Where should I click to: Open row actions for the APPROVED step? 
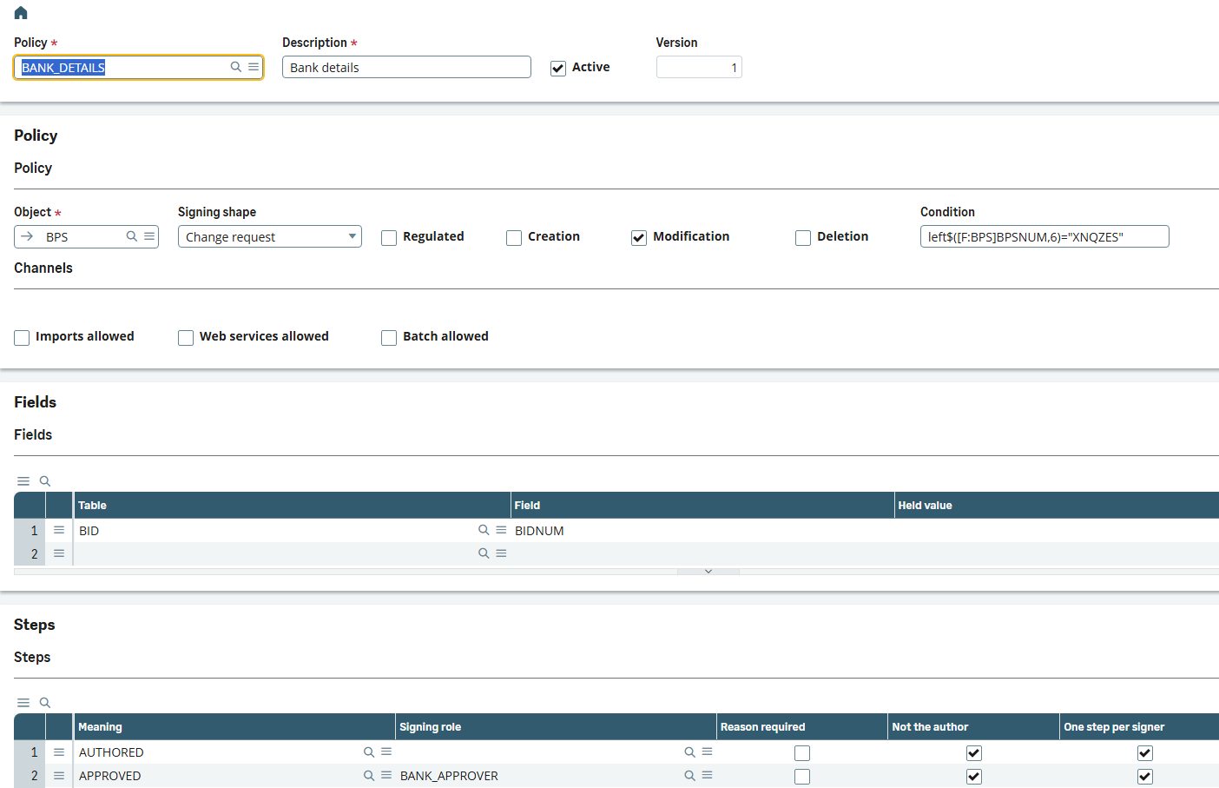coord(59,776)
